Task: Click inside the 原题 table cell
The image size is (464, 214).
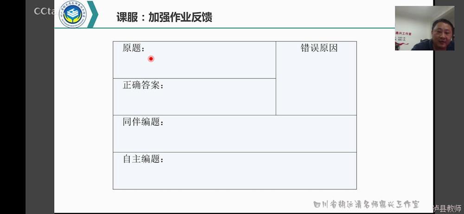Action: [194, 60]
